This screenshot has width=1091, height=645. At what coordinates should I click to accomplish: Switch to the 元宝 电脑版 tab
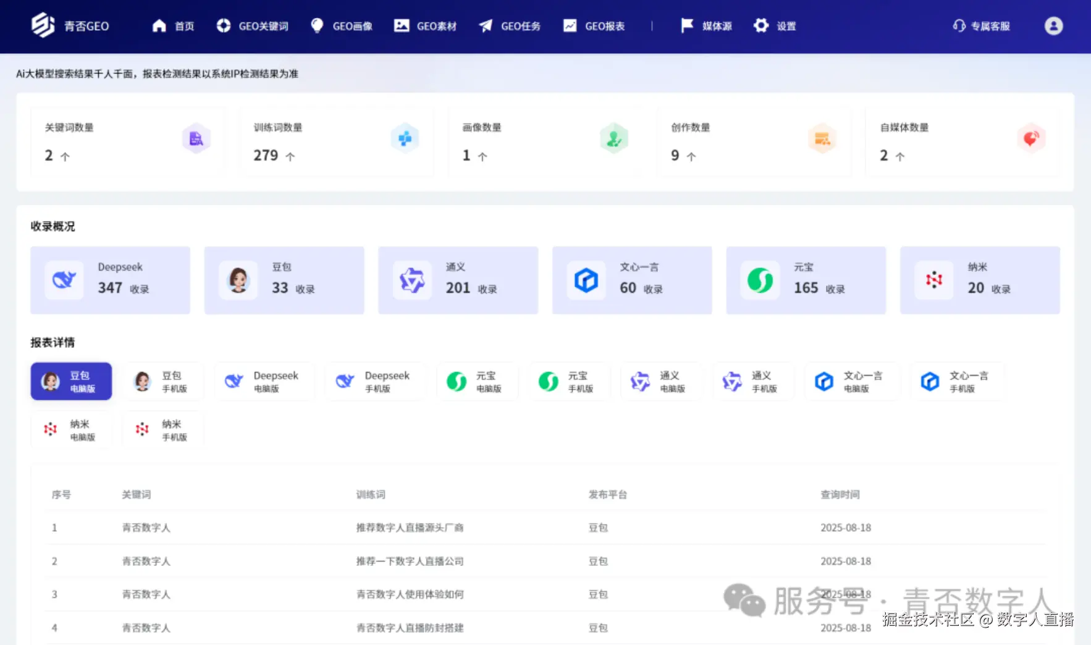[478, 381]
